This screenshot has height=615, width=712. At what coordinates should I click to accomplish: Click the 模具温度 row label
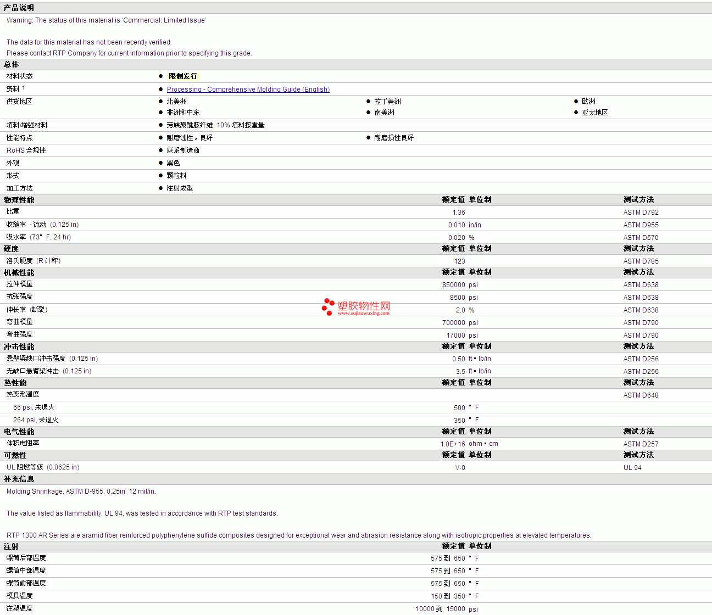click(x=20, y=596)
